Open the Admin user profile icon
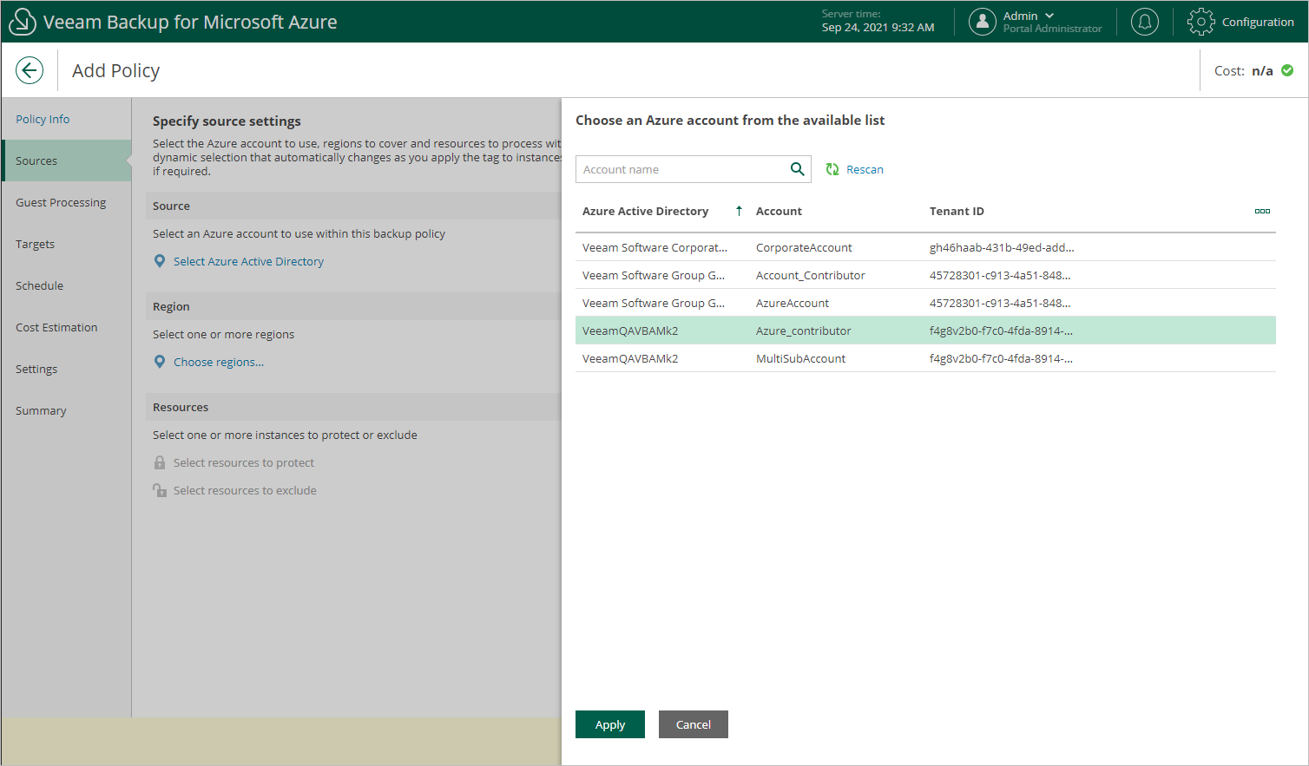This screenshot has height=766, width=1309. [x=982, y=22]
